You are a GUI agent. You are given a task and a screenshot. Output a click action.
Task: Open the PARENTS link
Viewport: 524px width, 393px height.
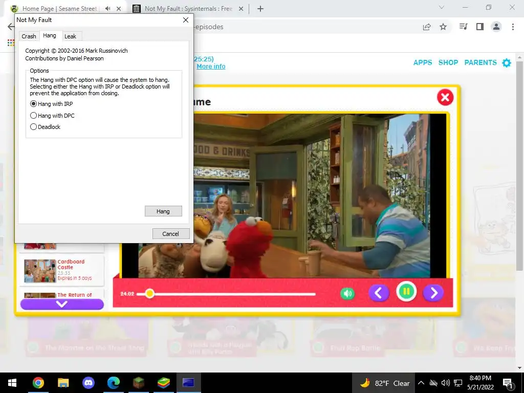(481, 62)
